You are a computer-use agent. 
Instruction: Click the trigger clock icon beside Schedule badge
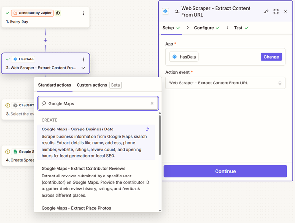[58, 13]
